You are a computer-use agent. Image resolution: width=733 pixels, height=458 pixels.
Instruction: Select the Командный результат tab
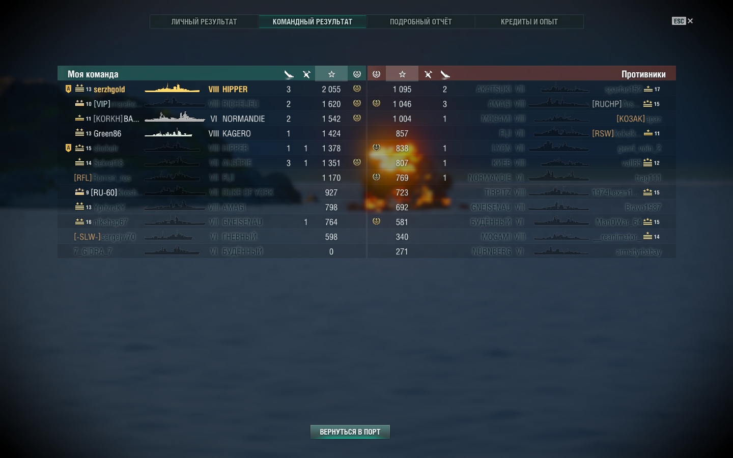click(313, 21)
